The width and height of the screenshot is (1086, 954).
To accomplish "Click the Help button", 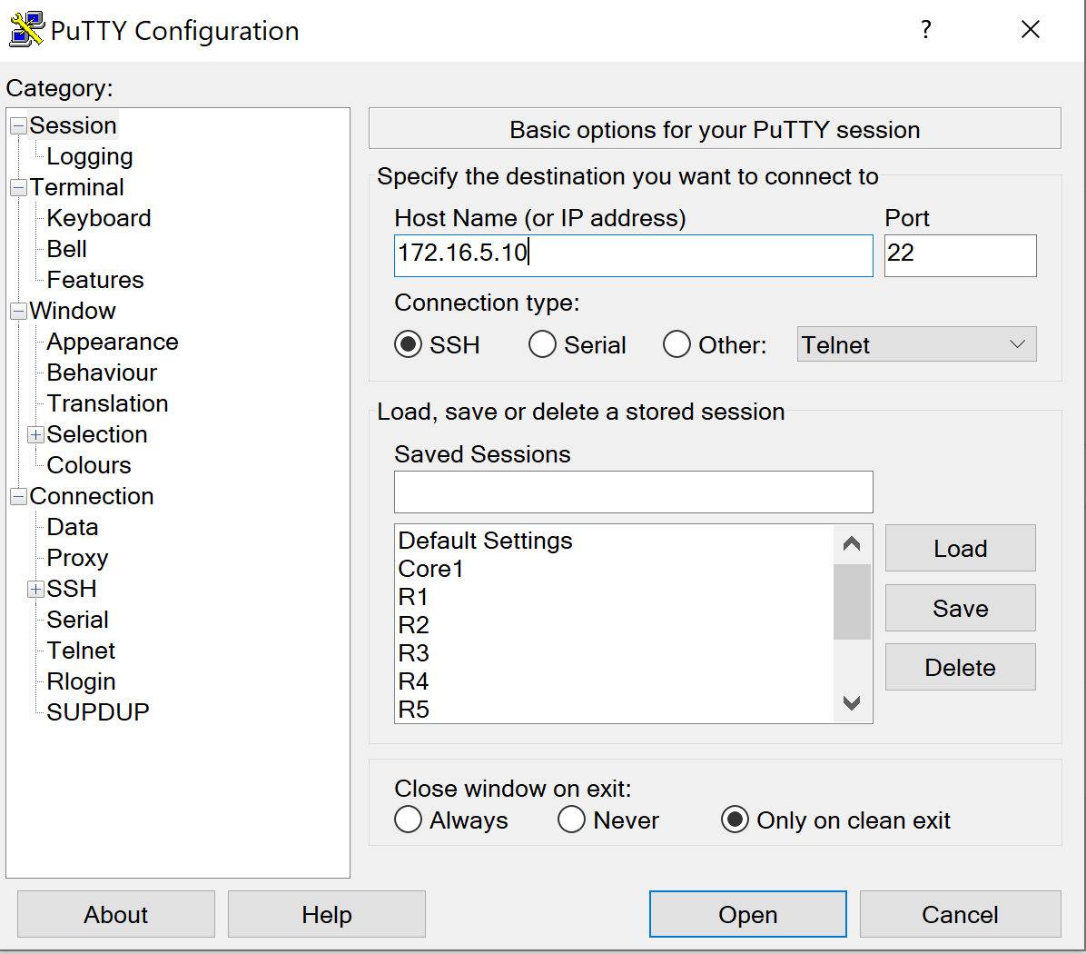I will tap(326, 915).
